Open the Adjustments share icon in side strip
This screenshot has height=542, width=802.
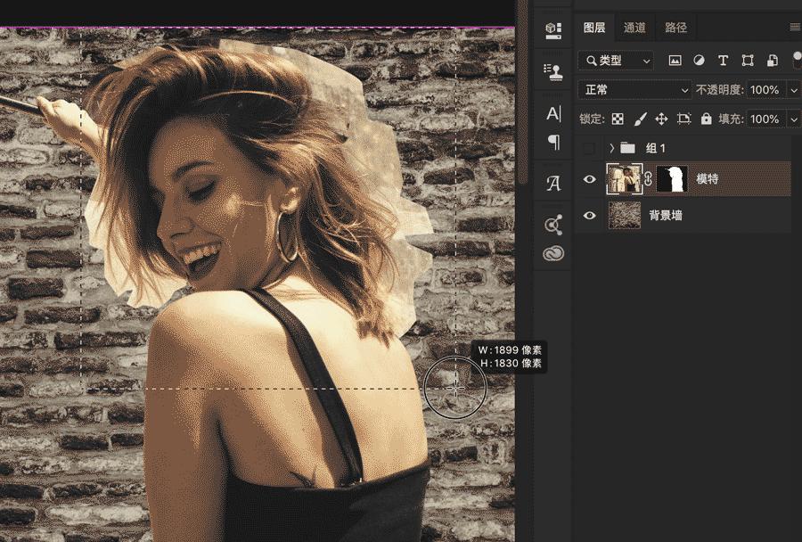coord(553,225)
